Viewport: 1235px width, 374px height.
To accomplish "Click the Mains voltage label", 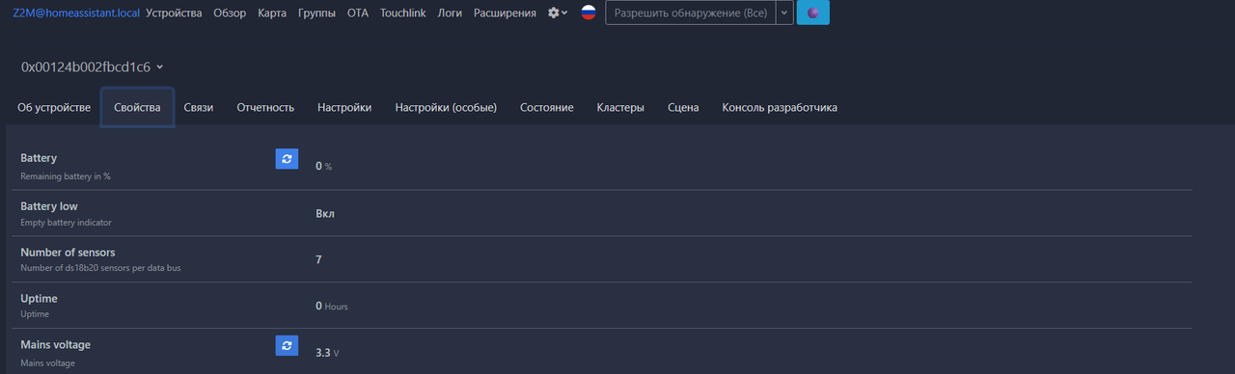I will point(56,345).
